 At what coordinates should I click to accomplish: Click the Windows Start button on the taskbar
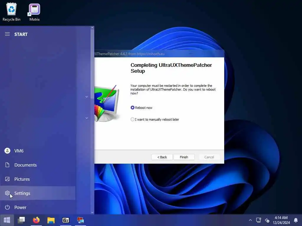coord(7,220)
